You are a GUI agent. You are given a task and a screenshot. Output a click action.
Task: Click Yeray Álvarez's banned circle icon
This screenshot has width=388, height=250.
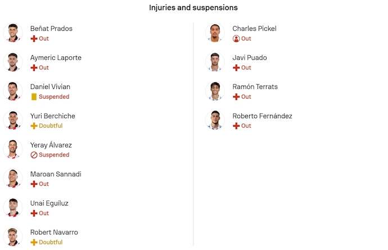[x=34, y=155]
